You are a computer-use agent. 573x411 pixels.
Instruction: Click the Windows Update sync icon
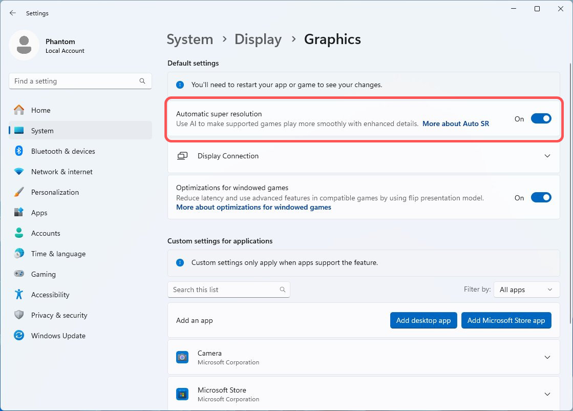tap(19, 335)
